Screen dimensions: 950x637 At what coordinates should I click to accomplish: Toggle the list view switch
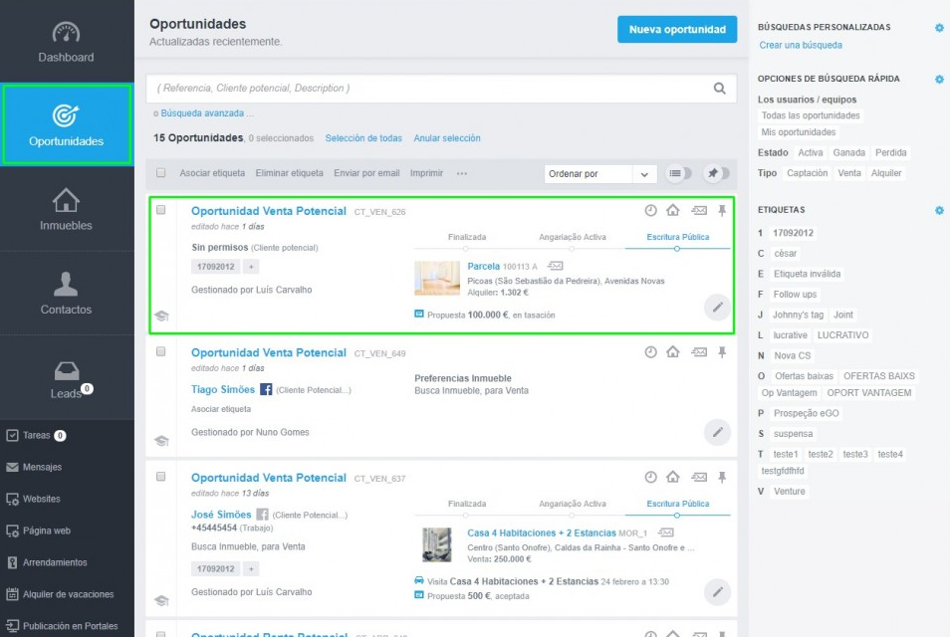point(679,173)
